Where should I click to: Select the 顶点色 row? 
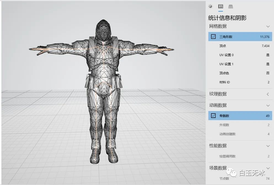pyautogui.click(x=240, y=73)
